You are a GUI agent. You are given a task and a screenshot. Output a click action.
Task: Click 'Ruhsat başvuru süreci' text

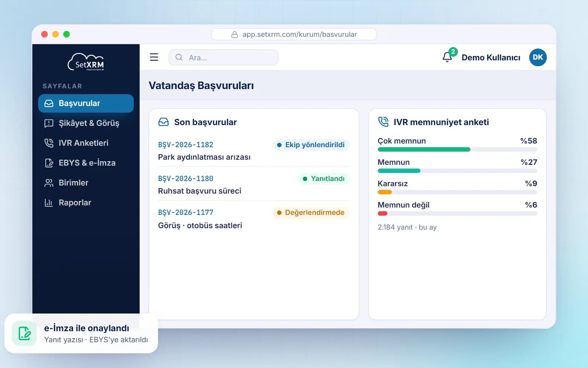pos(200,191)
